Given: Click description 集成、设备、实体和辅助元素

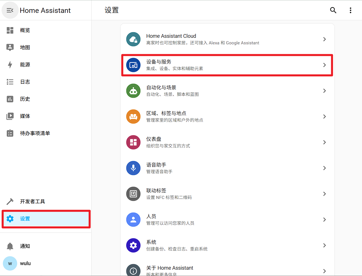Looking at the screenshot, I should [x=175, y=69].
